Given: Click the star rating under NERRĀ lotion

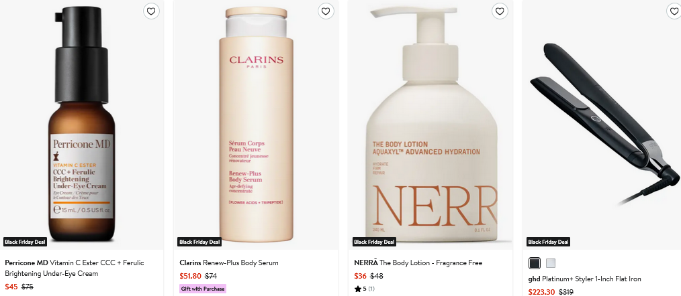Looking at the screenshot, I should coord(363,289).
